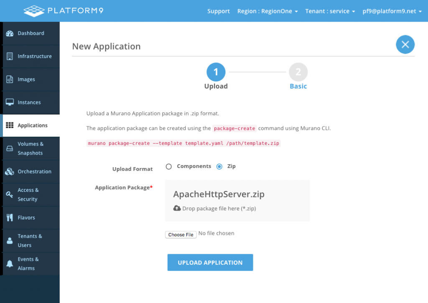The height and width of the screenshot is (303, 428).
Task: Click the Infrastructure building icon
Action: click(x=10, y=56)
